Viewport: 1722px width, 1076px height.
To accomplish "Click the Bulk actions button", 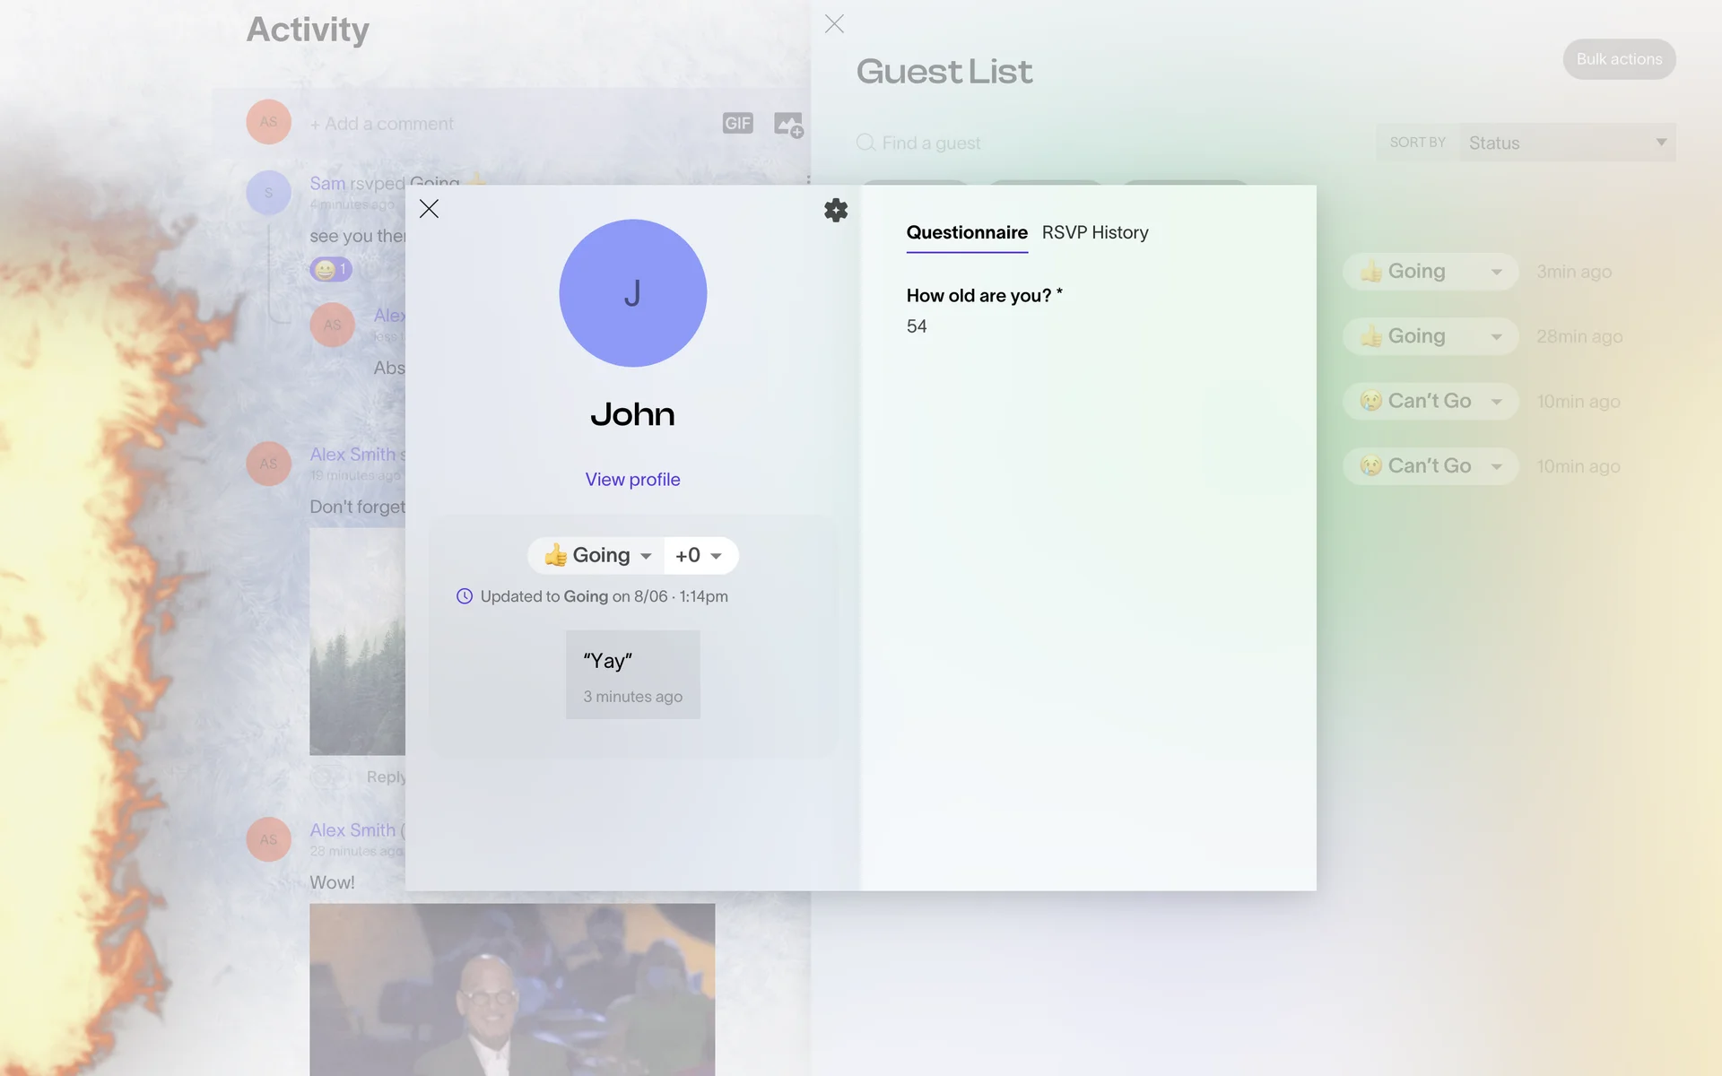I will point(1618,59).
